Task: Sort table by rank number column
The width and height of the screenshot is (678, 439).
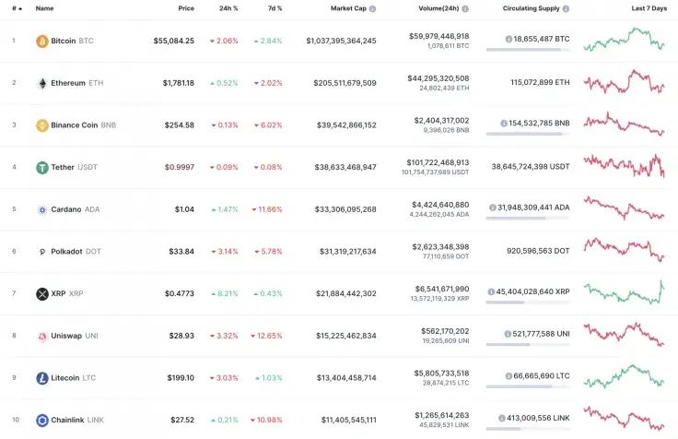Action: pyautogui.click(x=15, y=8)
